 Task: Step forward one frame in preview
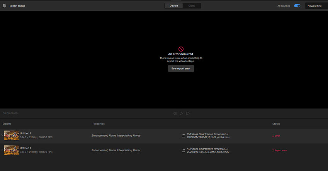187,113
